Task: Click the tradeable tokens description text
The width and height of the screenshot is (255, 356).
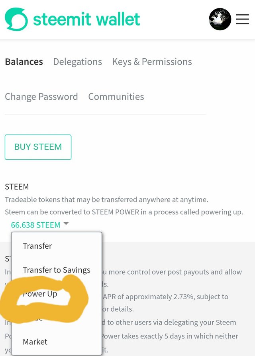Action: [x=106, y=200]
